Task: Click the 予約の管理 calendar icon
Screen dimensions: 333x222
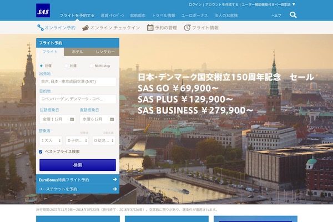Action: pyautogui.click(x=150, y=28)
